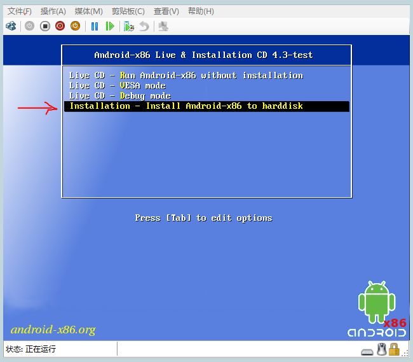Click the "状态: 正在运行" status text
Screen dimensions: 413x362
tap(31, 349)
